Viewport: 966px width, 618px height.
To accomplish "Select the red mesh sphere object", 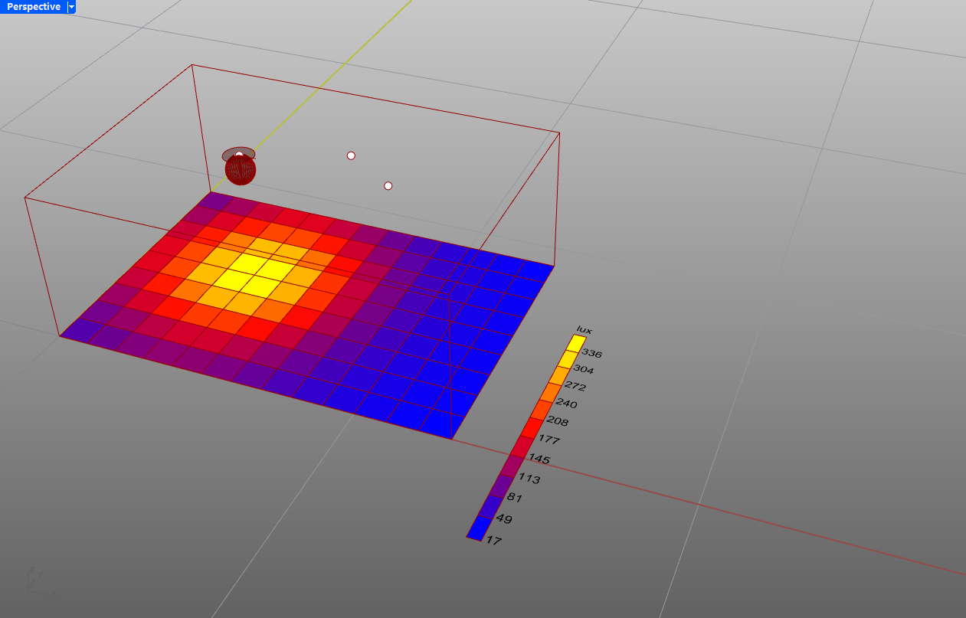I will [x=241, y=170].
